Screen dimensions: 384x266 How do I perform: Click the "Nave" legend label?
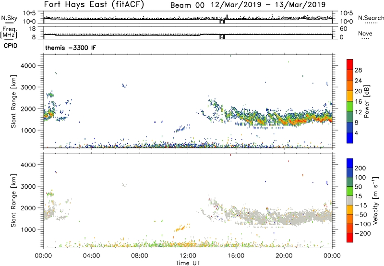pyautogui.click(x=365, y=34)
